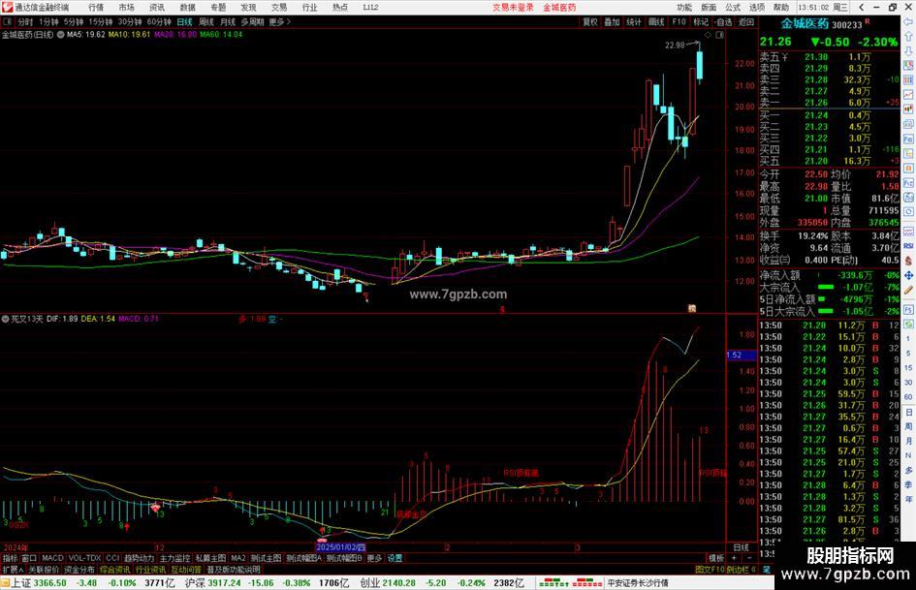The height and width of the screenshot is (590, 916).
Task: Toggle the panel layout icon before 分时
Action: (x=7, y=21)
